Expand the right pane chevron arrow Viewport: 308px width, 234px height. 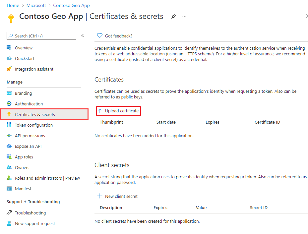(x=306, y=16)
